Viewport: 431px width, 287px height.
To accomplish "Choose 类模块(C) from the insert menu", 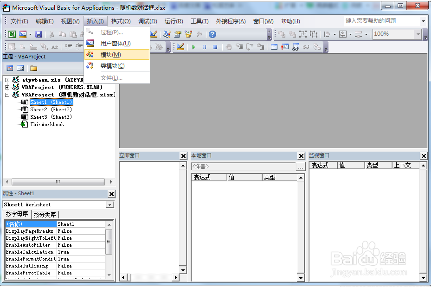I will (x=117, y=66).
